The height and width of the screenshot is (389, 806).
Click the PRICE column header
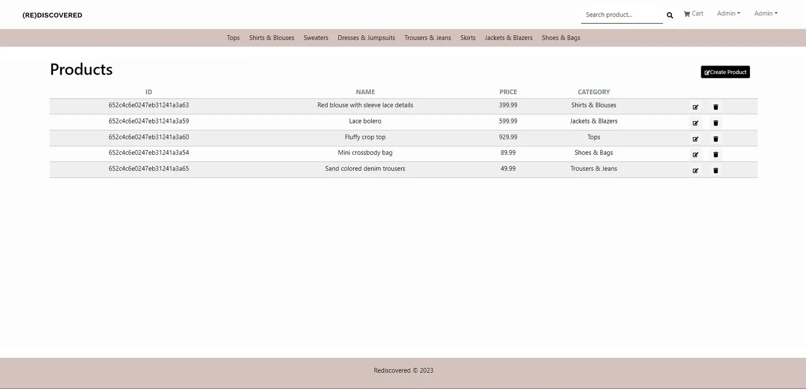pos(508,92)
